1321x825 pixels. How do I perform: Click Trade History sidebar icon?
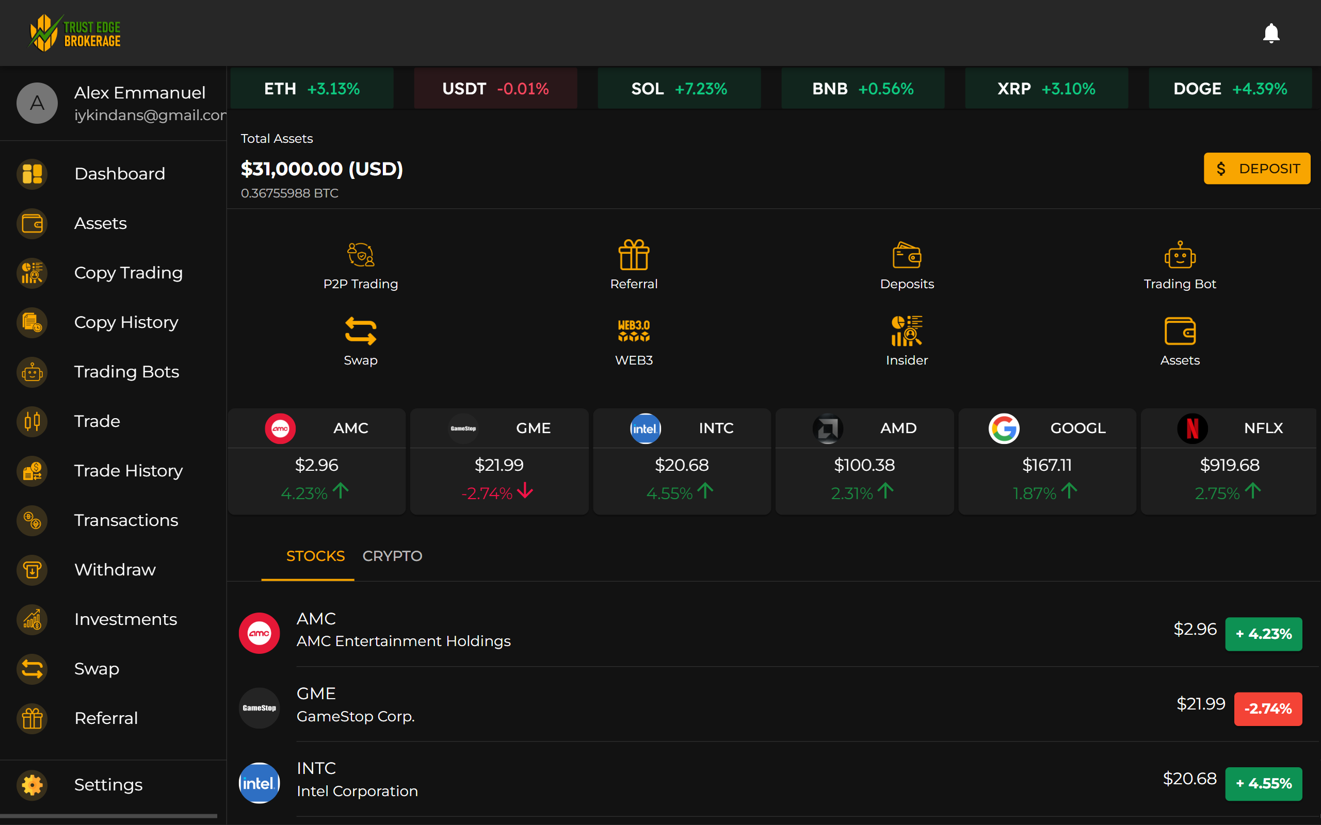(32, 471)
